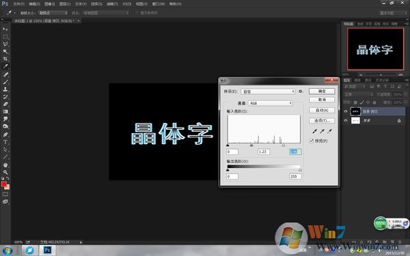This screenshot has width=410, height=256.
Task: Hide the Background layer eye icon
Action: pyautogui.click(x=346, y=120)
